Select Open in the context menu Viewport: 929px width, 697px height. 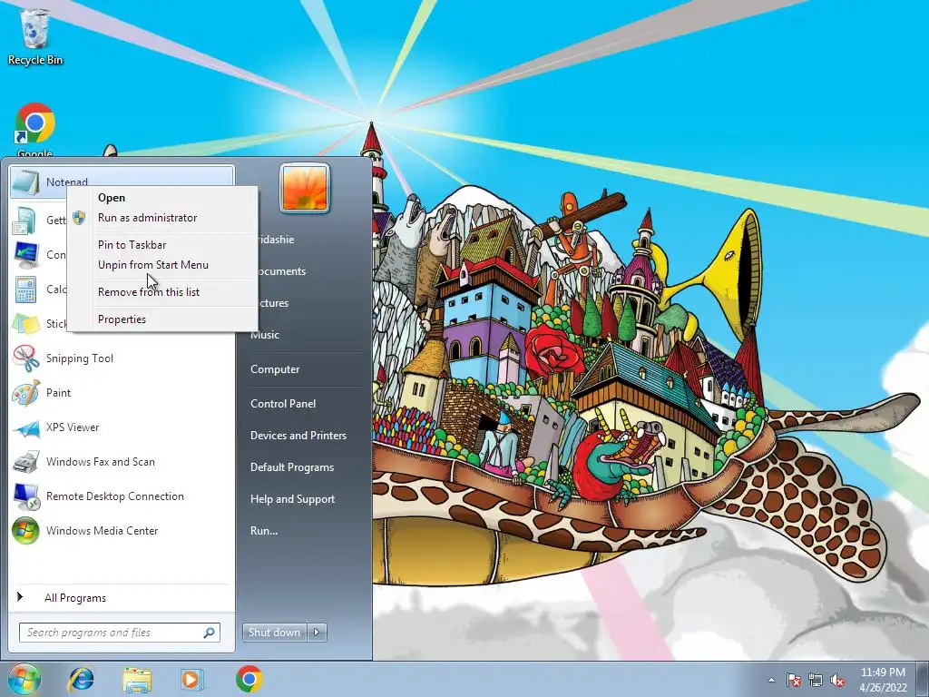point(112,197)
